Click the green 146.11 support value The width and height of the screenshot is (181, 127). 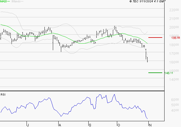coord(169,73)
